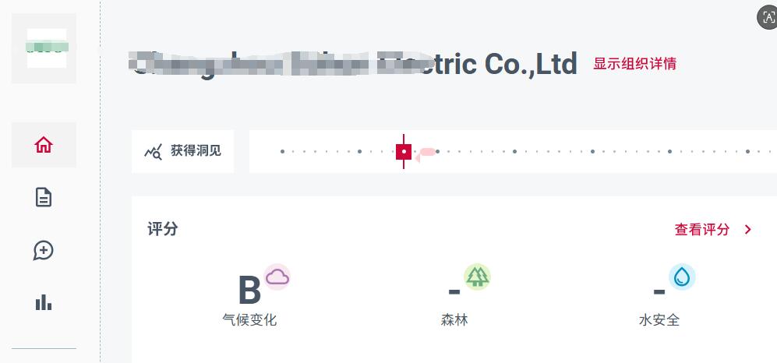This screenshot has width=777, height=363.
Task: Click the round icon at top-right corner
Action: click(x=768, y=18)
